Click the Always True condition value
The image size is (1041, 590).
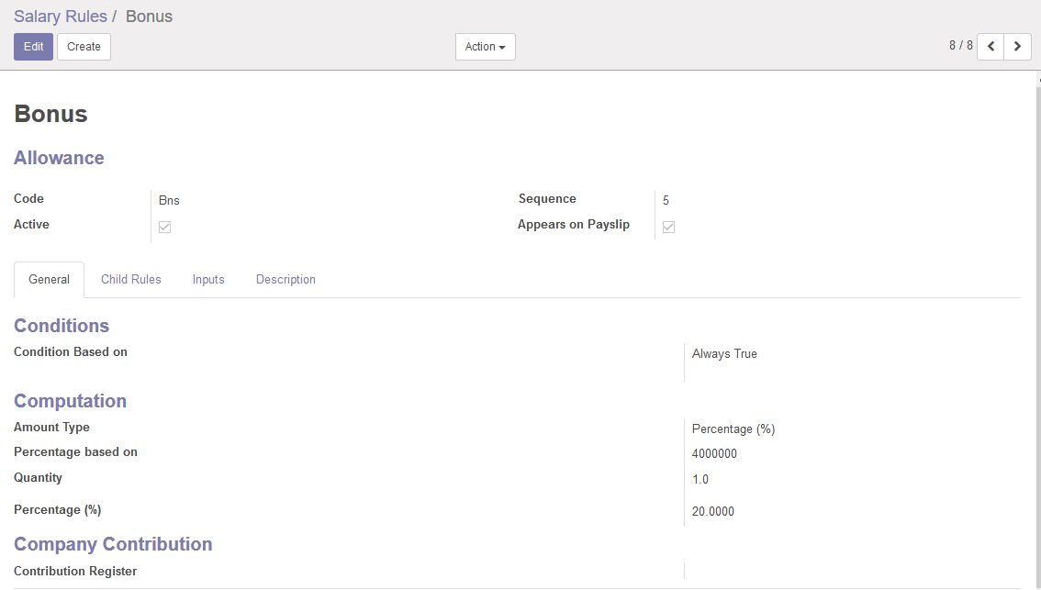coord(724,354)
